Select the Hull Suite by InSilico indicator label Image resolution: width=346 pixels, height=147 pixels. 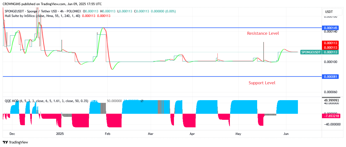pos(43,16)
